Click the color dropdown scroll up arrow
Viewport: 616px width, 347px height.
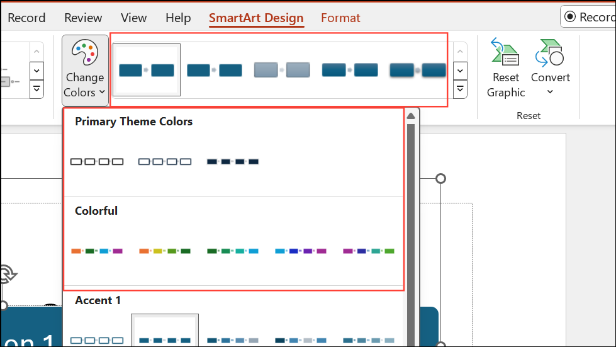(411, 116)
